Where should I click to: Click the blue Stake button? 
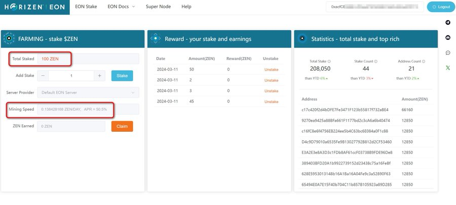(x=122, y=76)
